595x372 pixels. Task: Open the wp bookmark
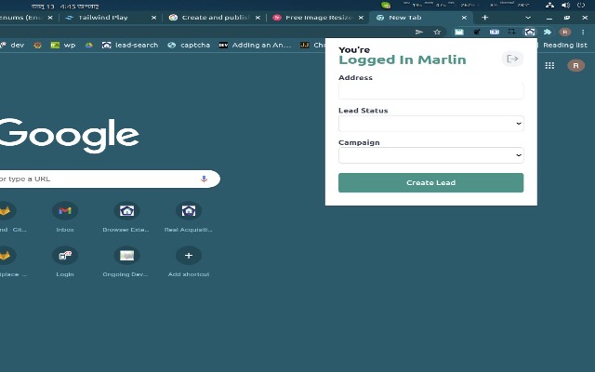(x=63, y=45)
